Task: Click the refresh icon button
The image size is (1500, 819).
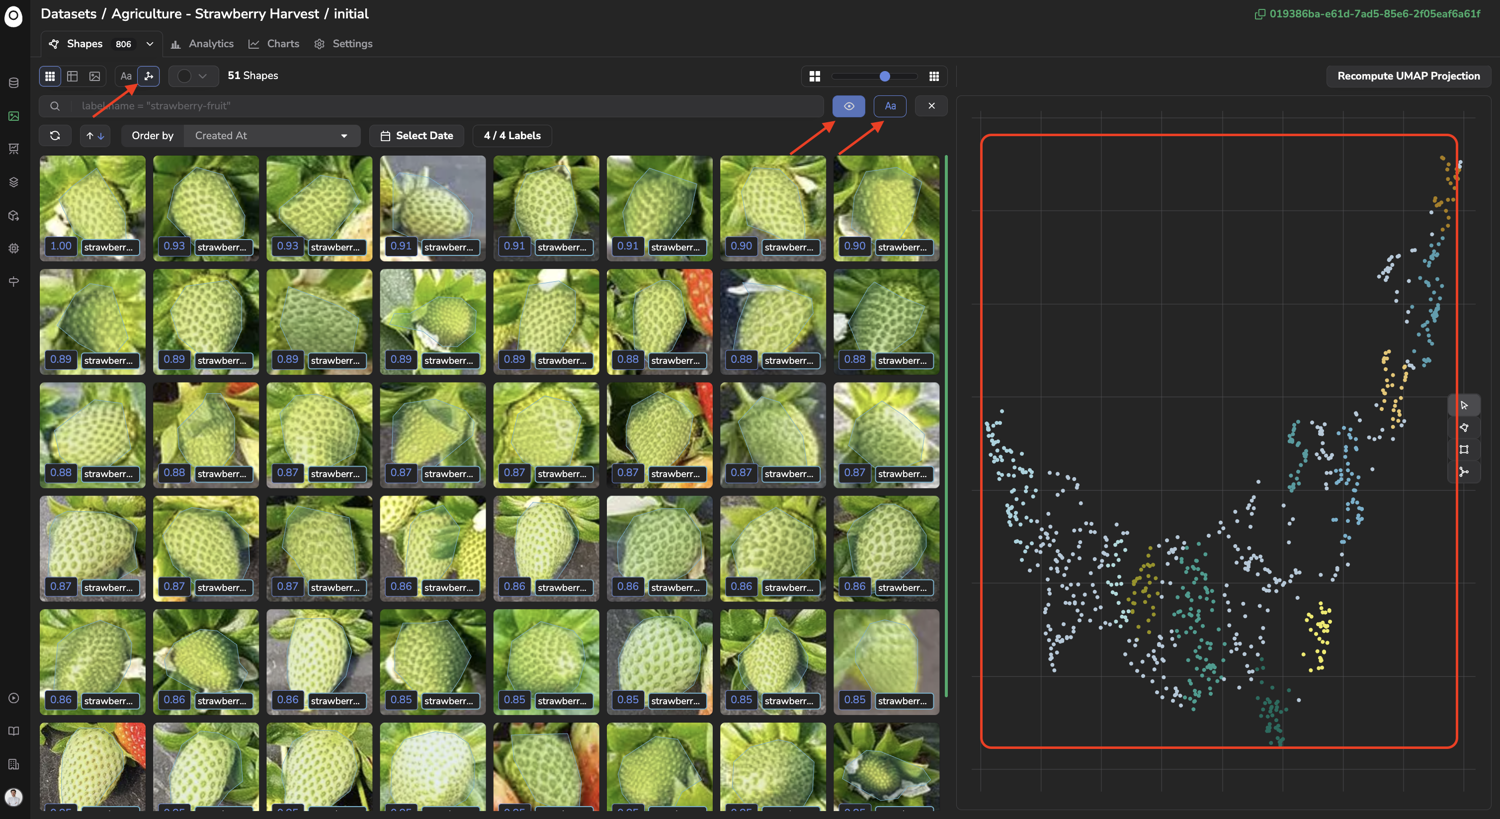Action: pos(55,136)
